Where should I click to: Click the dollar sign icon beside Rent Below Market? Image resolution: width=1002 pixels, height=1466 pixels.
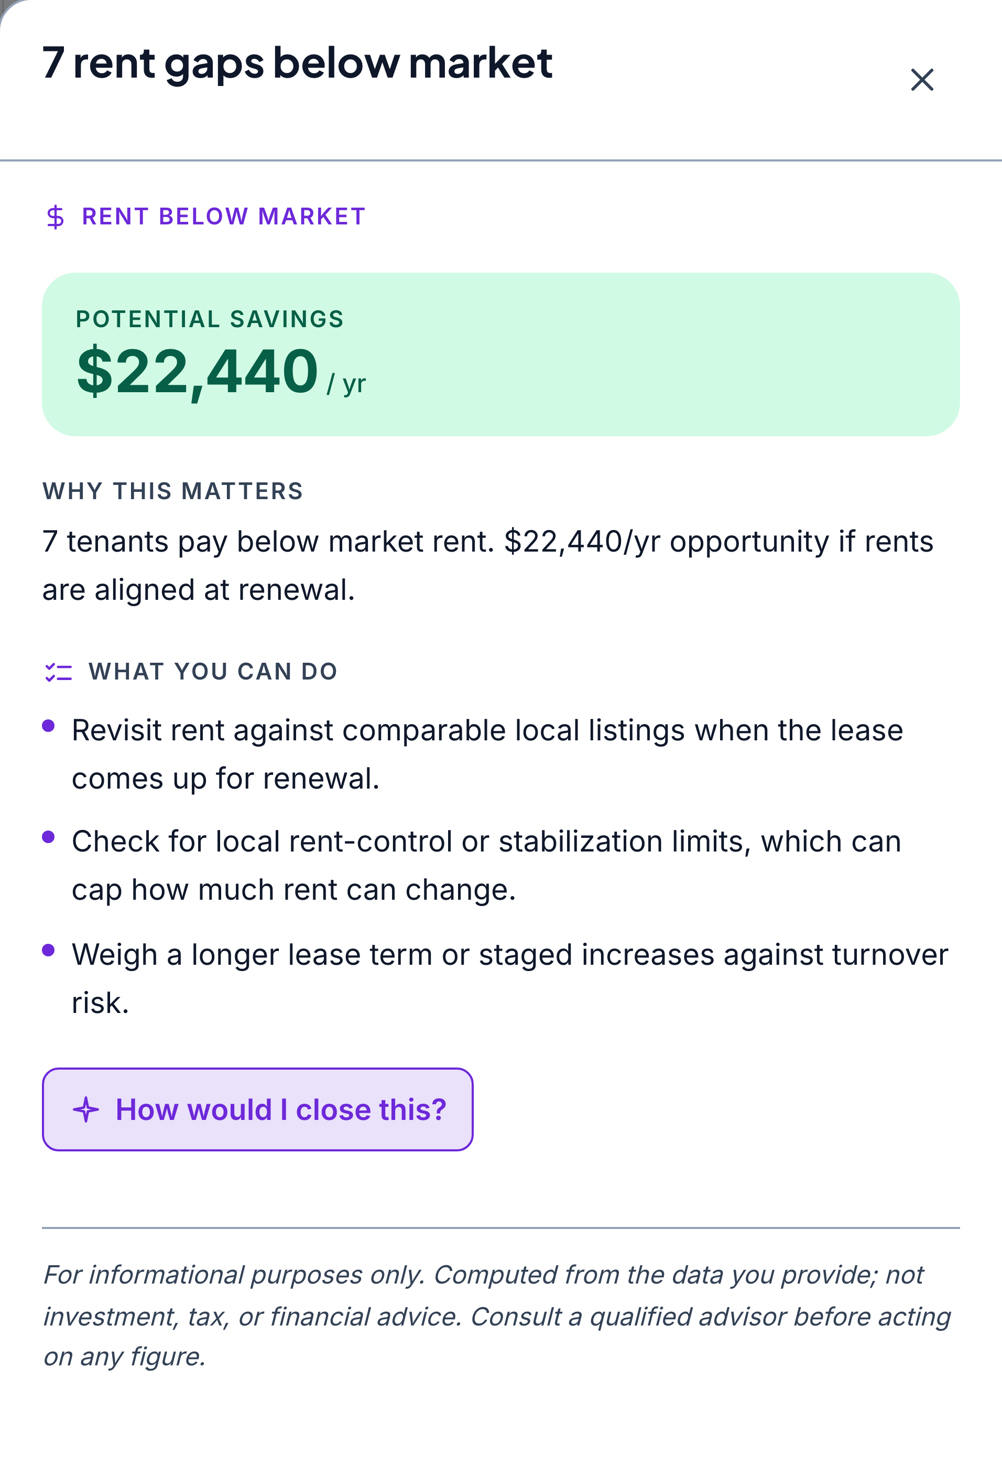click(x=56, y=217)
